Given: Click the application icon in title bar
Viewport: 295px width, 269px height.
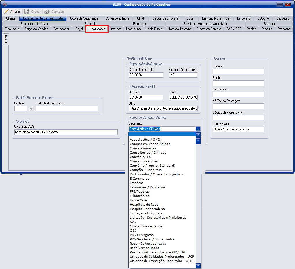Looking at the screenshot, I should point(4,4).
